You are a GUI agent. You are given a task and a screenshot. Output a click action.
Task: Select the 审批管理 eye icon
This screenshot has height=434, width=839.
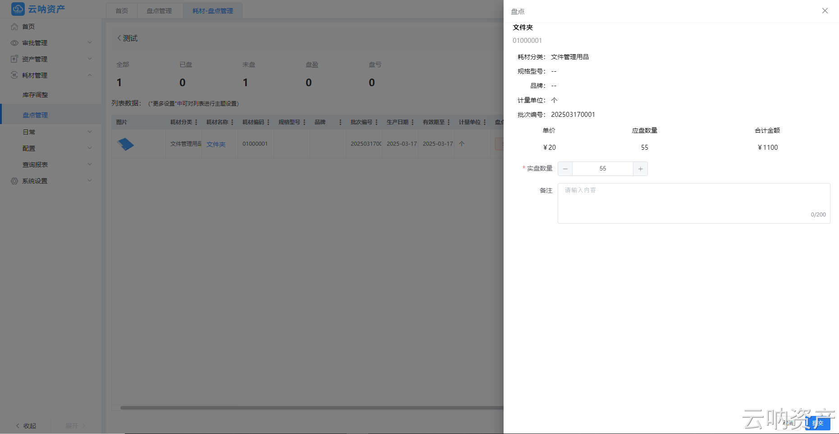click(14, 43)
